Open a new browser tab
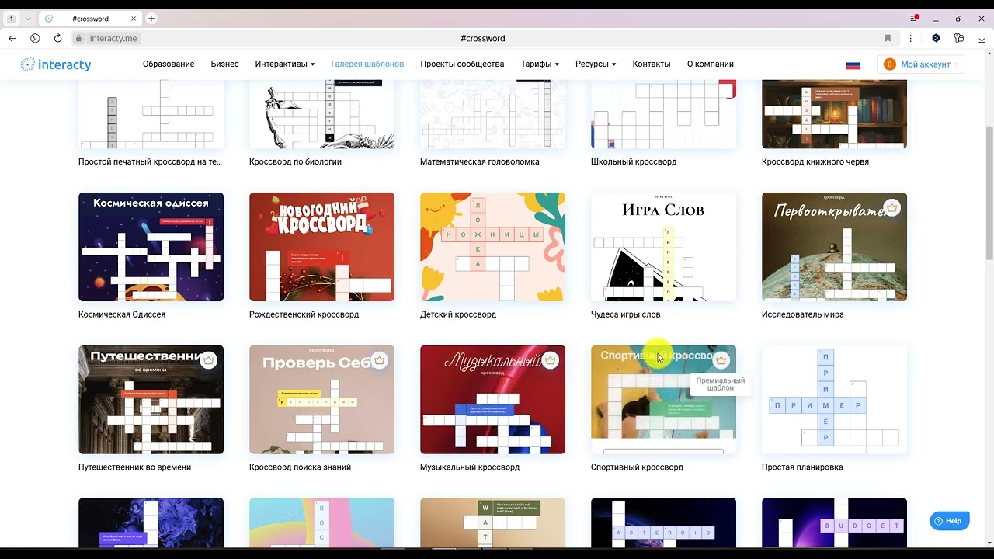The image size is (994, 559). [x=151, y=19]
